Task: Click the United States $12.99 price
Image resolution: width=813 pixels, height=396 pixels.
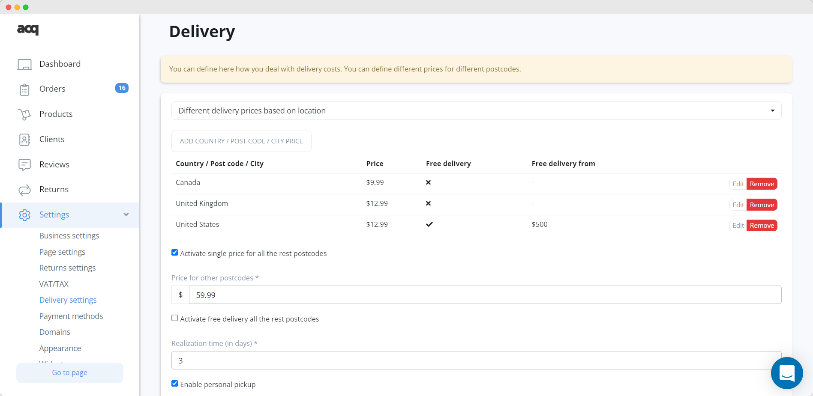Action: 377,224
